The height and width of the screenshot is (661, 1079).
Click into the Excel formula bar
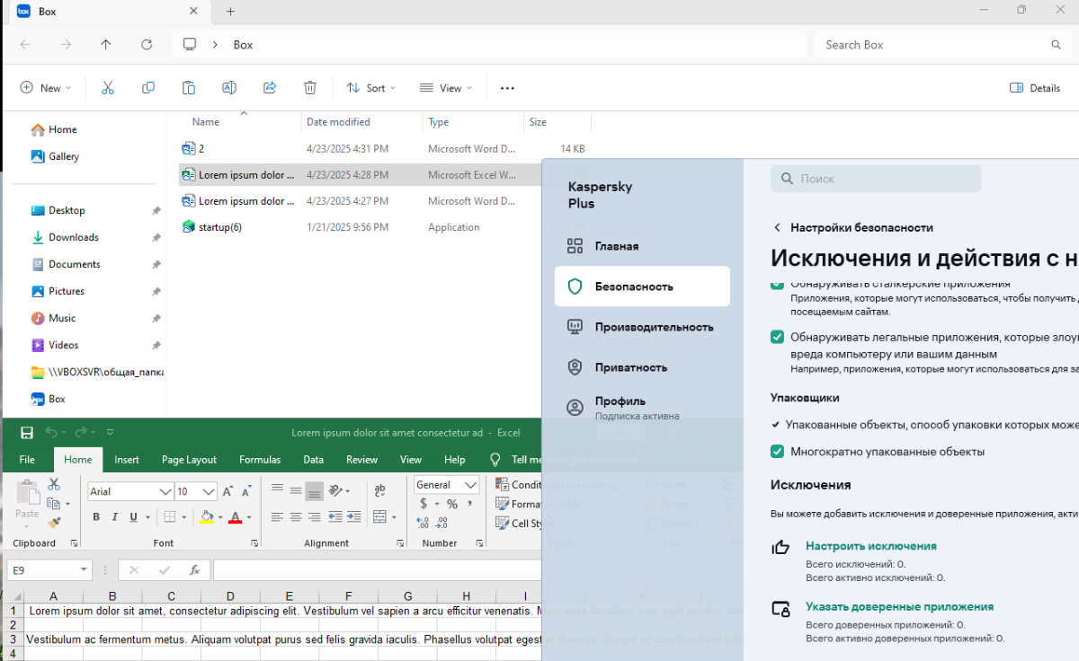coord(378,570)
